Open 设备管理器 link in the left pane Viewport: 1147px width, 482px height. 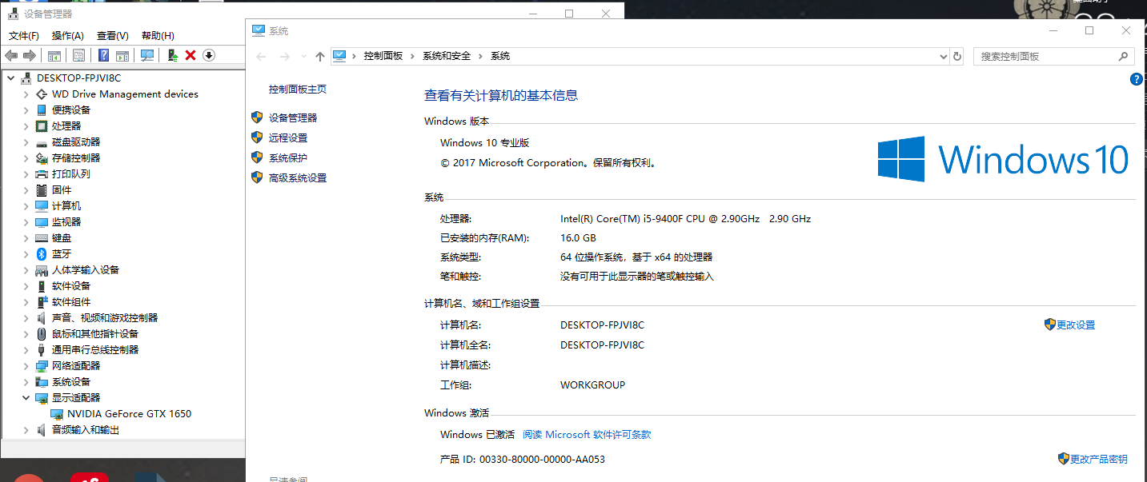[293, 118]
